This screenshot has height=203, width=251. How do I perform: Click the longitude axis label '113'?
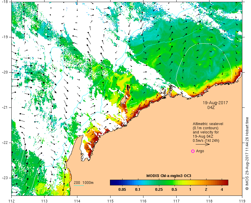click(x=44, y=201)
